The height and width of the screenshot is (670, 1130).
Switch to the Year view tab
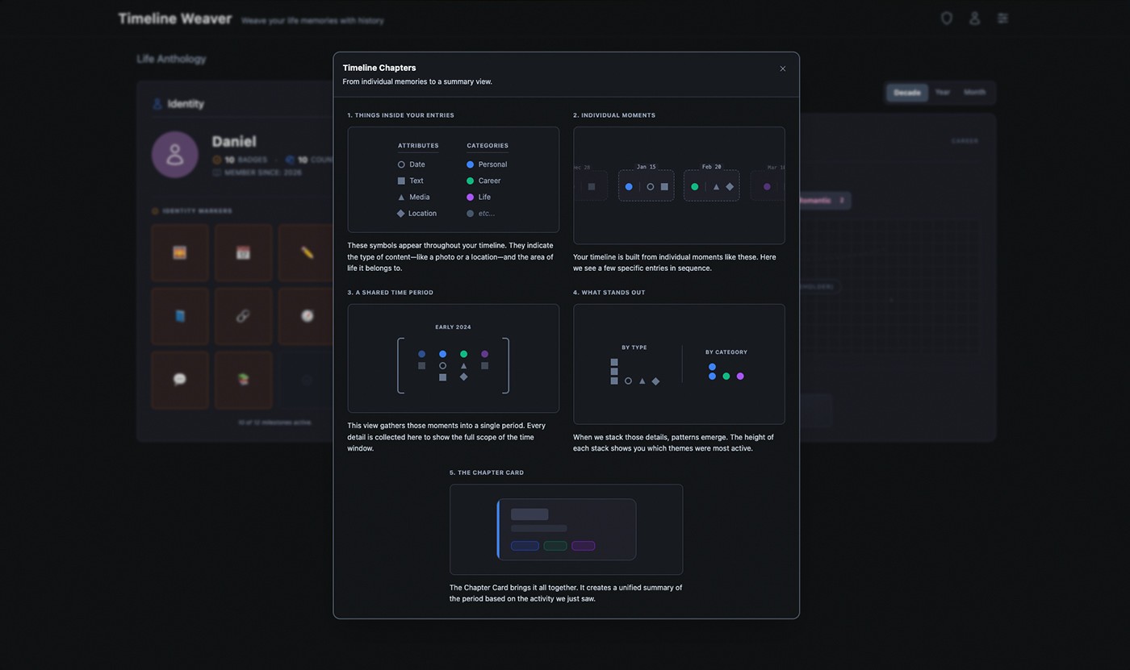[x=942, y=93]
